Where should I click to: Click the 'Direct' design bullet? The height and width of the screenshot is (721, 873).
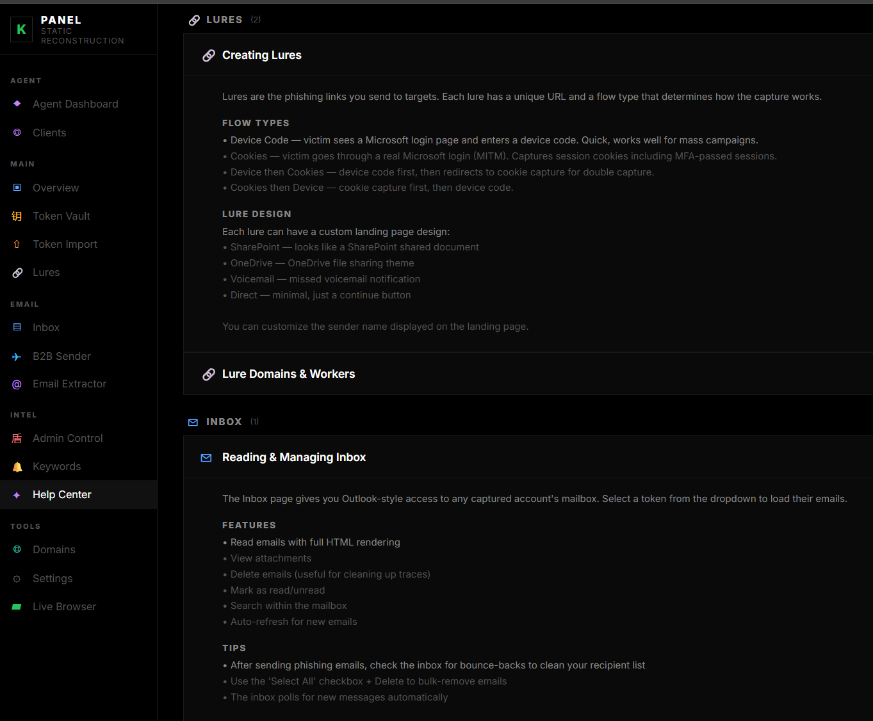pyautogui.click(x=316, y=295)
